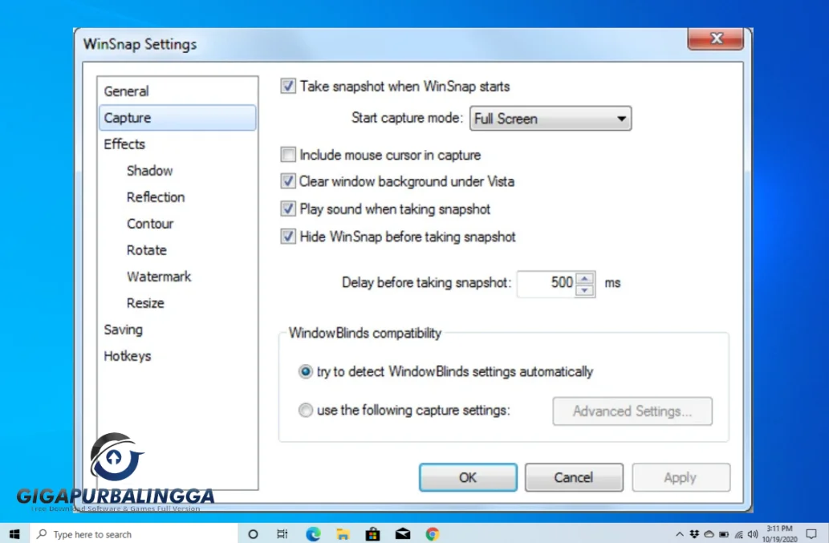Toggle Take snapshot when WinSnap starts
The image size is (829, 543).
click(288, 86)
